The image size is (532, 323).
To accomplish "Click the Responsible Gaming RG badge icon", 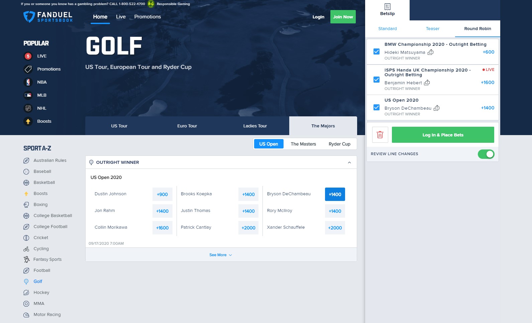I will tap(151, 4).
